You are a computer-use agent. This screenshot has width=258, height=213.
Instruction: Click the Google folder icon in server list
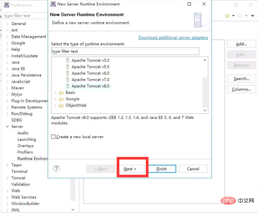61,99
